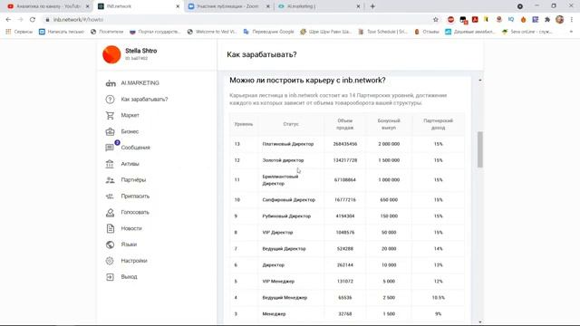Click the address bar with inb.network URL
Screen dimensions: 580x326
[x=237, y=20]
